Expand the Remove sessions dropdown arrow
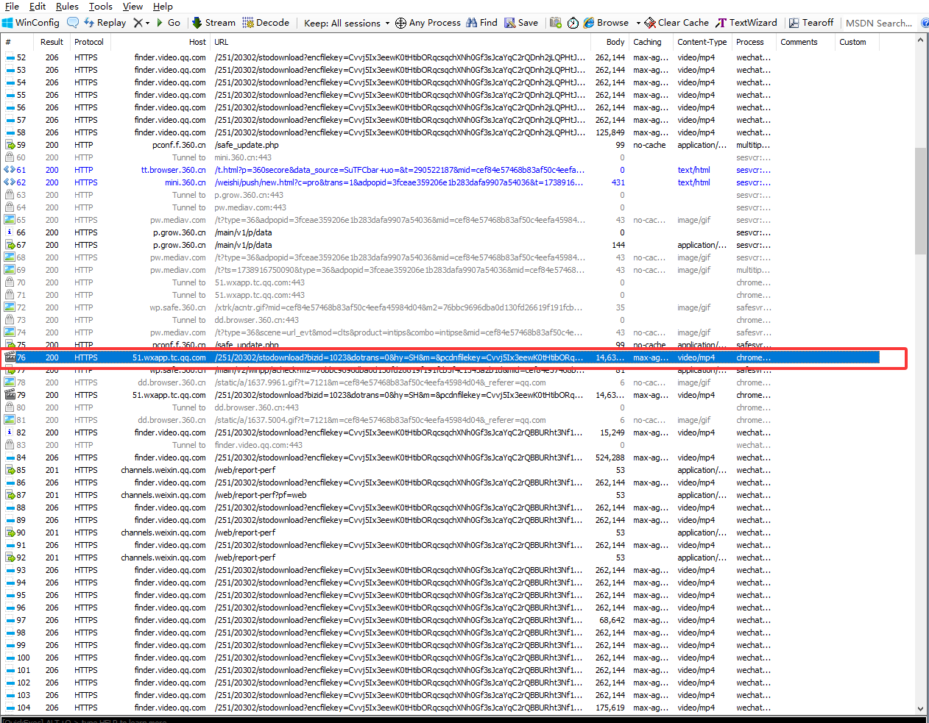929x723 pixels. [x=148, y=23]
